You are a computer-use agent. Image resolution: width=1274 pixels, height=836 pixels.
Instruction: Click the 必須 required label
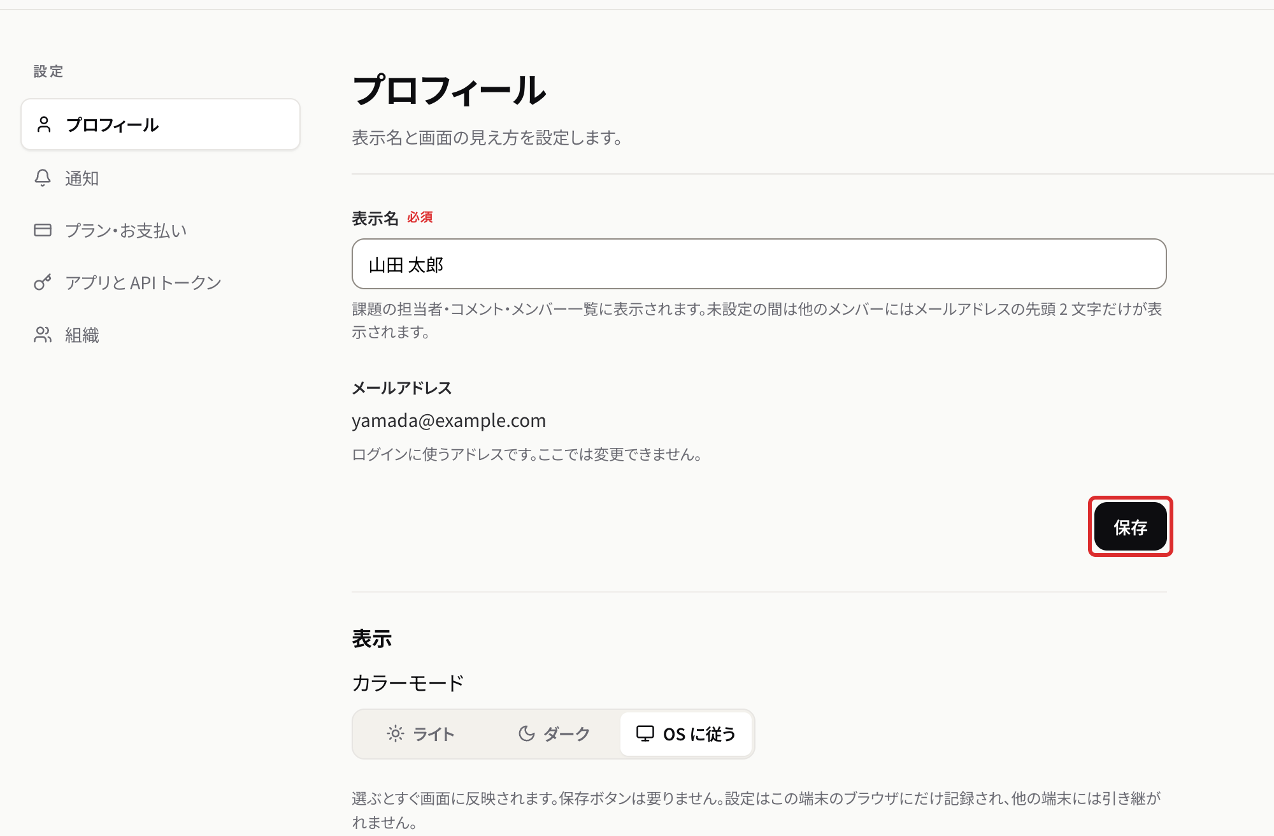(x=420, y=217)
